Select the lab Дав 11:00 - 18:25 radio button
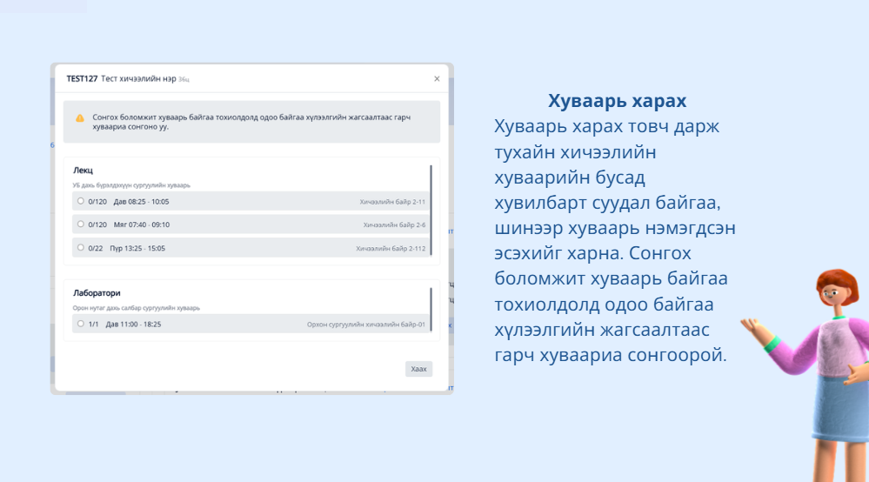The width and height of the screenshot is (869, 482). click(81, 324)
